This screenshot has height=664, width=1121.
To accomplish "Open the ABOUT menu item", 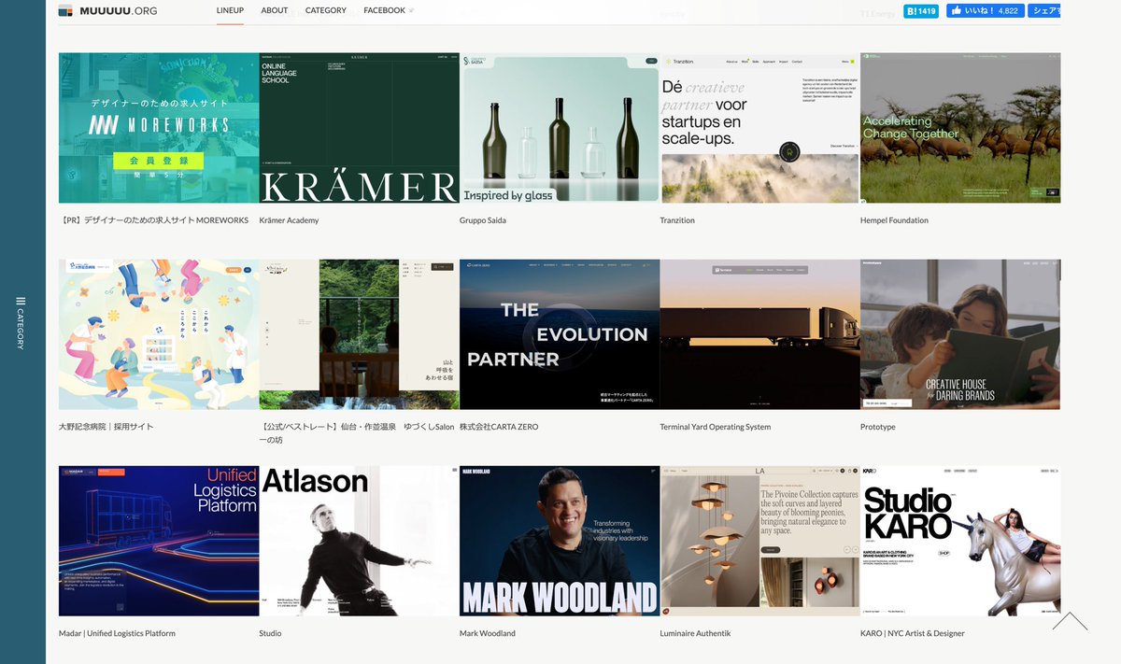I will point(275,11).
